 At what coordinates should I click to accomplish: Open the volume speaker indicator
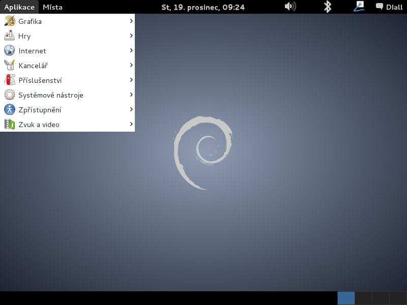(290, 7)
